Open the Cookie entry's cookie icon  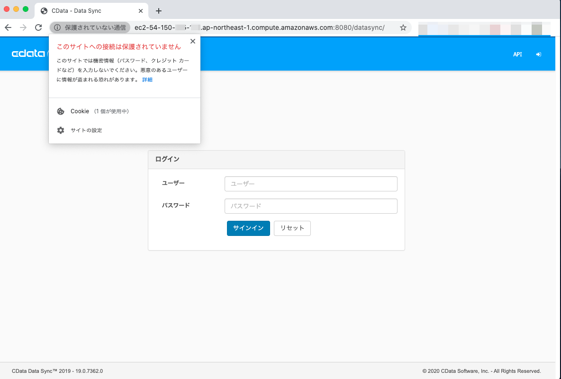click(61, 111)
